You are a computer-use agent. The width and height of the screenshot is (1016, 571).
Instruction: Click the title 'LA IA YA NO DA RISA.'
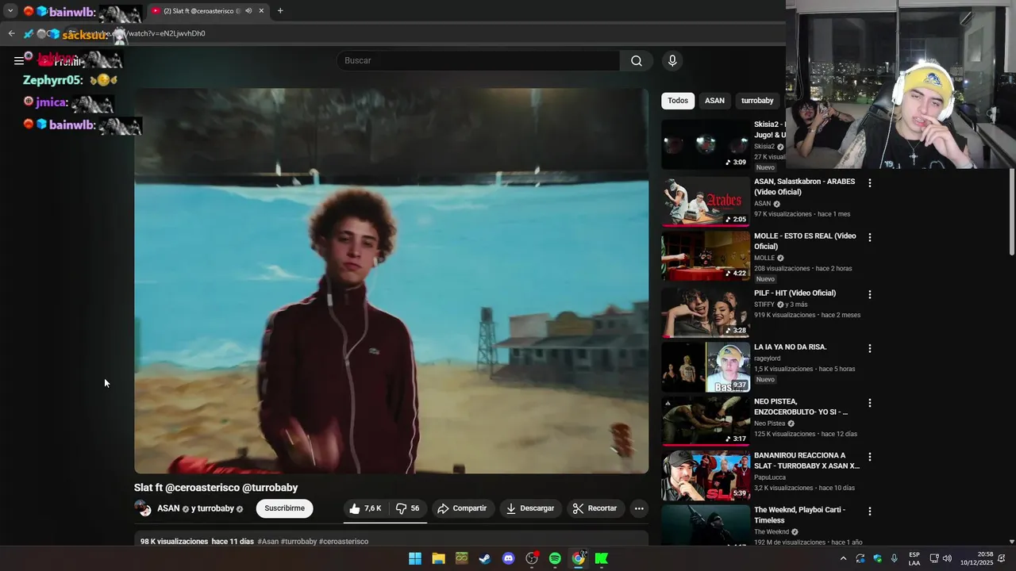(x=790, y=347)
